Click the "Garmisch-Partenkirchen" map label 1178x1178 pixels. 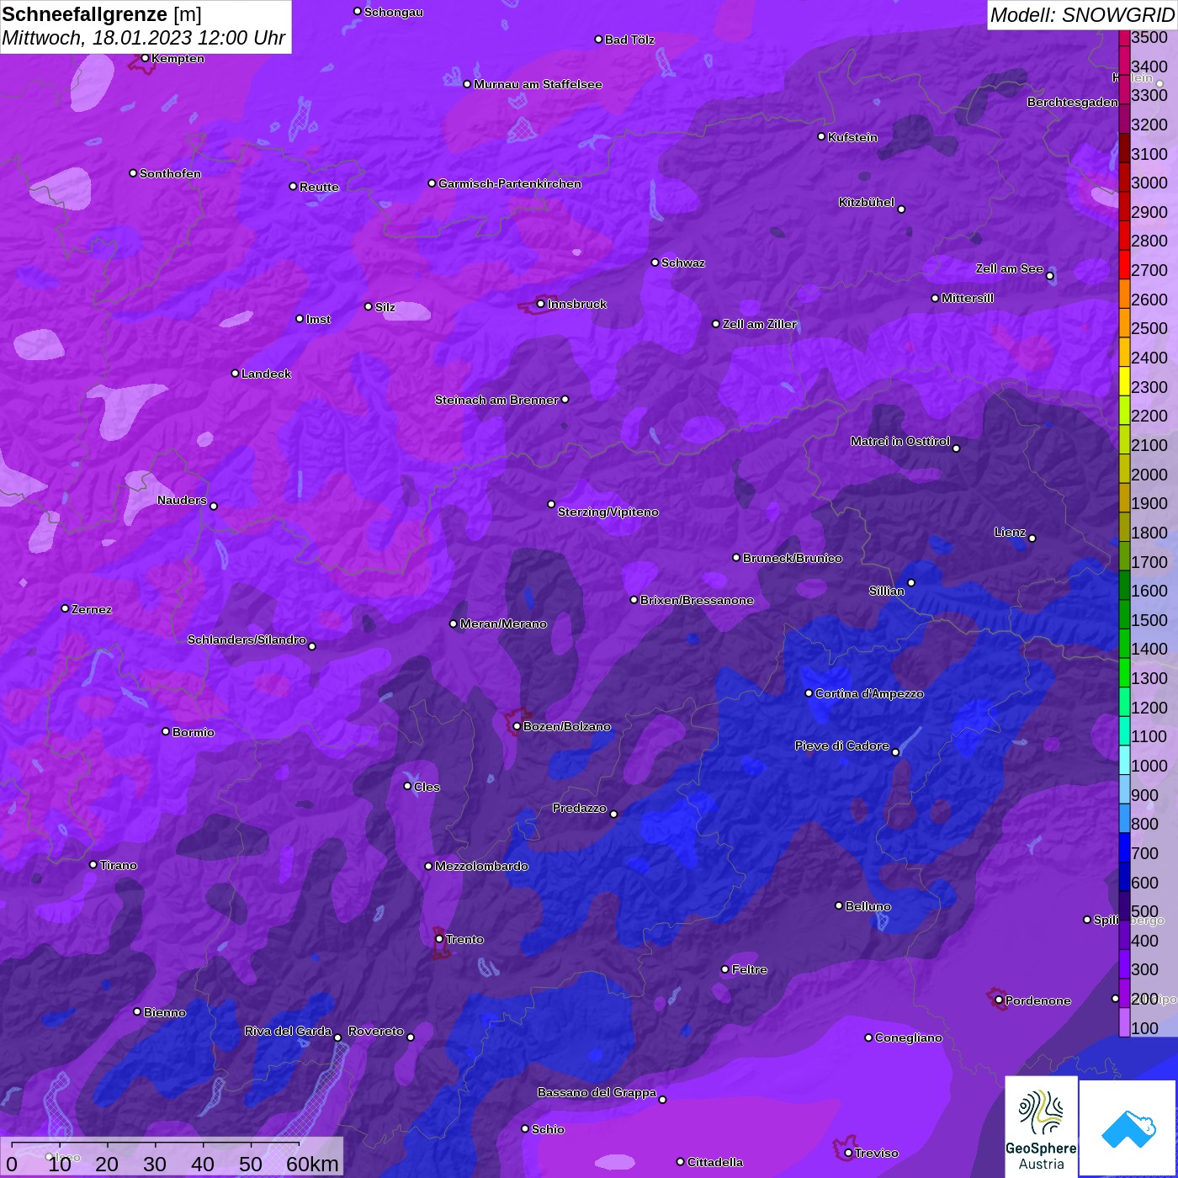coord(510,183)
